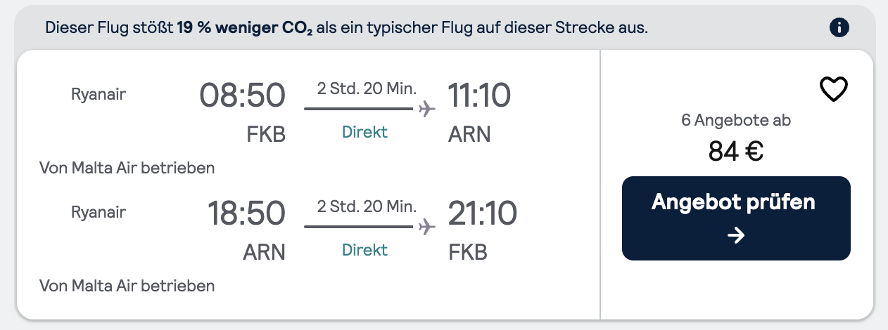Click the CO2 info icon

pos(839,28)
